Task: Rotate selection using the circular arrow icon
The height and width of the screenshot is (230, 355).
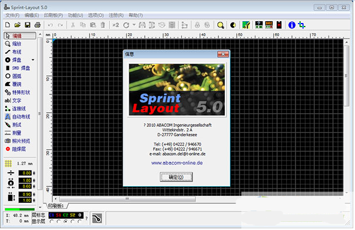Action: tap(127, 25)
